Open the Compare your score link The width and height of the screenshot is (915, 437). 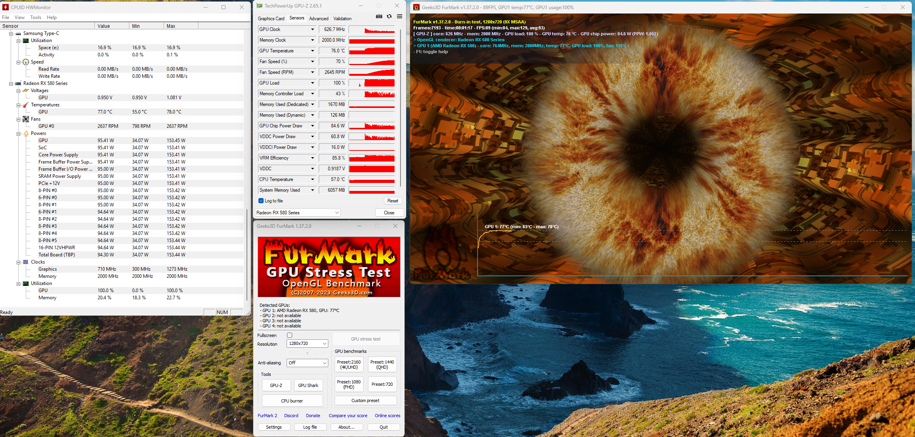348,416
